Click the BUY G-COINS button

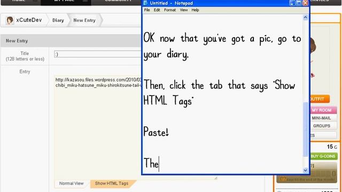(x=323, y=156)
